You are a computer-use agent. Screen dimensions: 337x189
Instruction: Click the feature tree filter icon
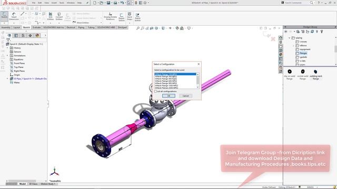click(8, 40)
